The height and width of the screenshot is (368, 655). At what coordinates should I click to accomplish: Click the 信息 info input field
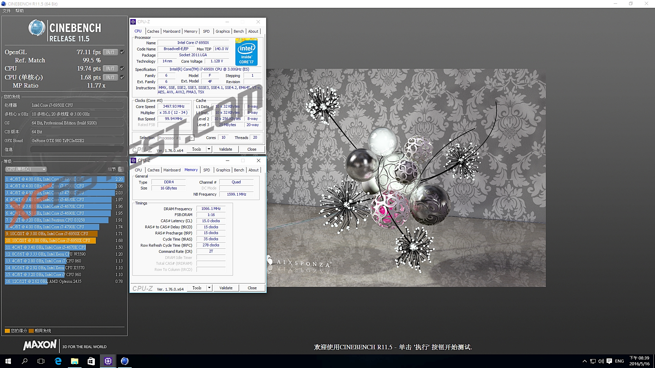tap(77, 150)
